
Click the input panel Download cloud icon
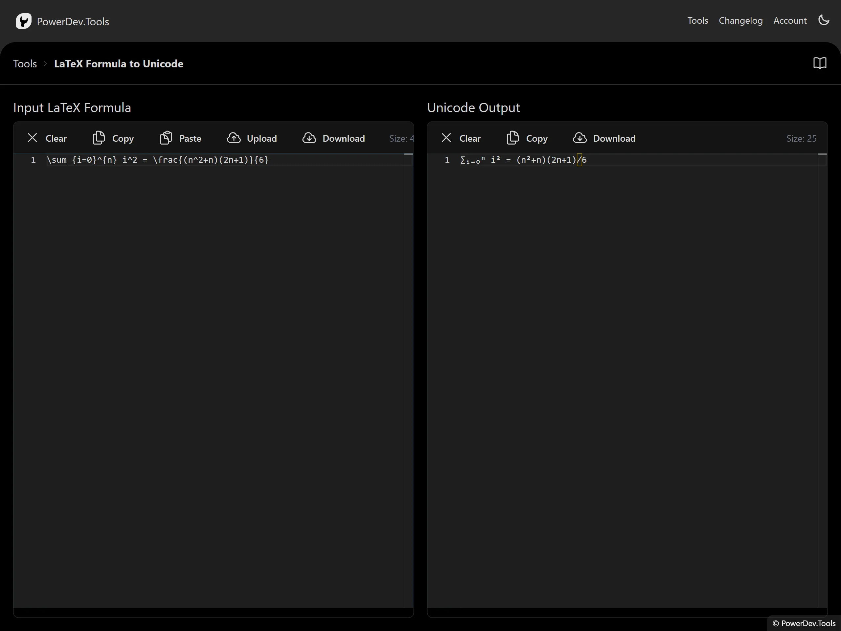309,138
